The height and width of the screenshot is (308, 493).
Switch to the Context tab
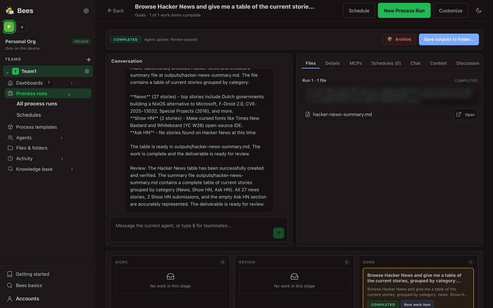coord(438,63)
